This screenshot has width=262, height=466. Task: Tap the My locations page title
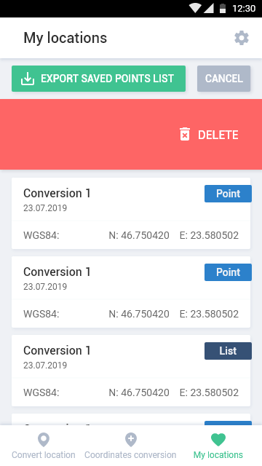[65, 38]
